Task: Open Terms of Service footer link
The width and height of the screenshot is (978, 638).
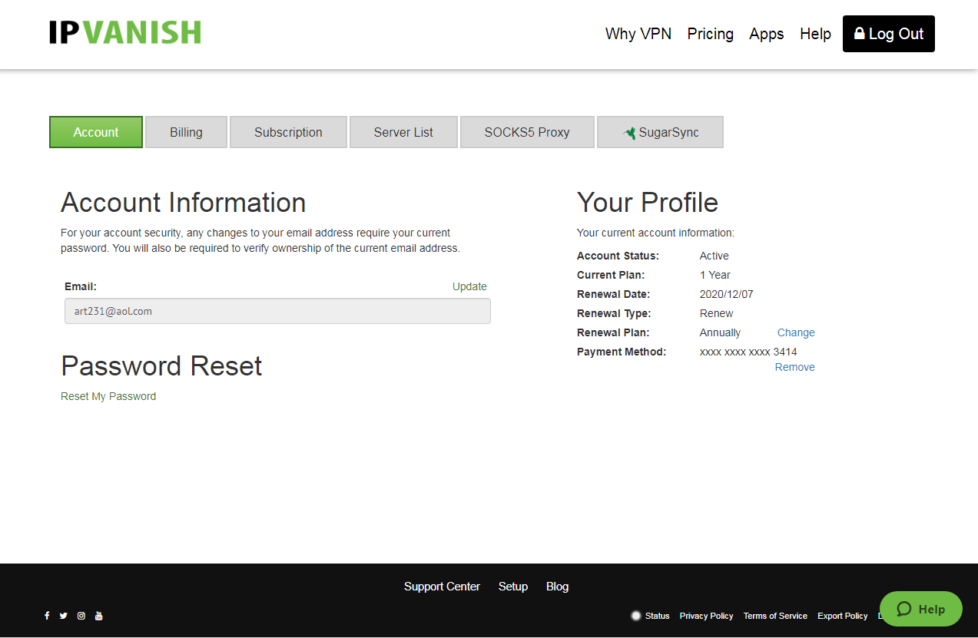Action: [775, 616]
